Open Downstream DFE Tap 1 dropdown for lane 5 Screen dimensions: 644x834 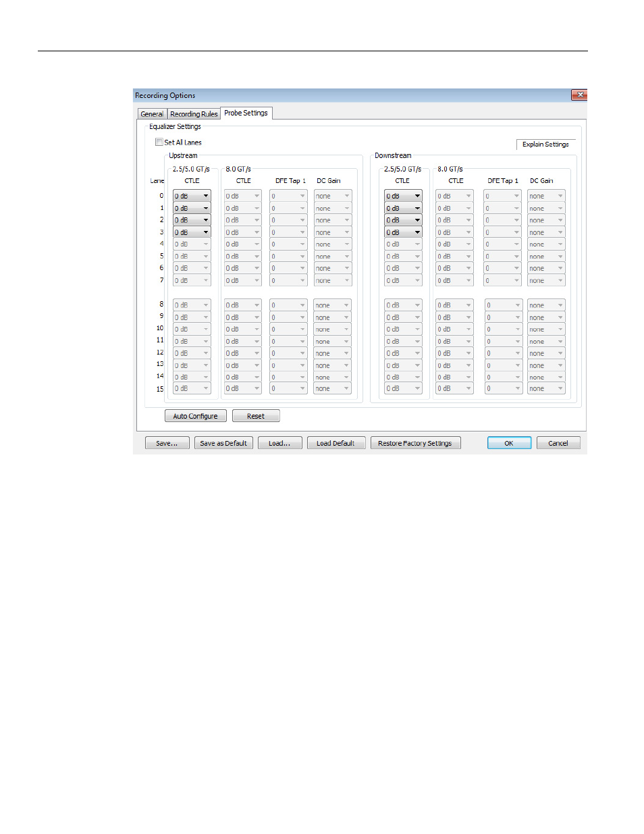tap(503, 257)
